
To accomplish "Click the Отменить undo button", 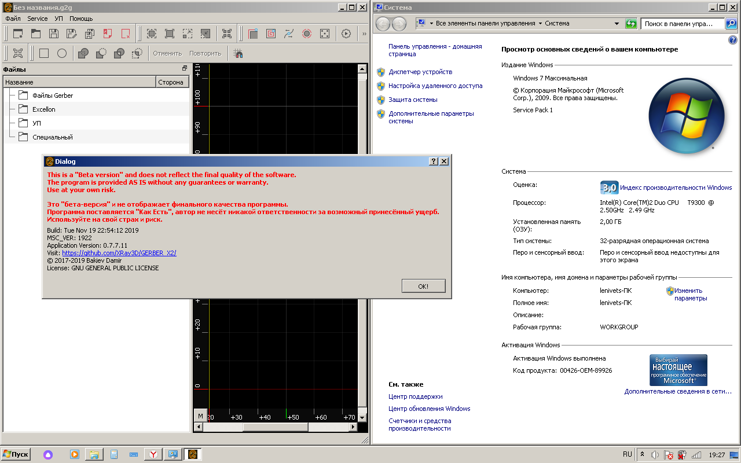I will (x=167, y=53).
